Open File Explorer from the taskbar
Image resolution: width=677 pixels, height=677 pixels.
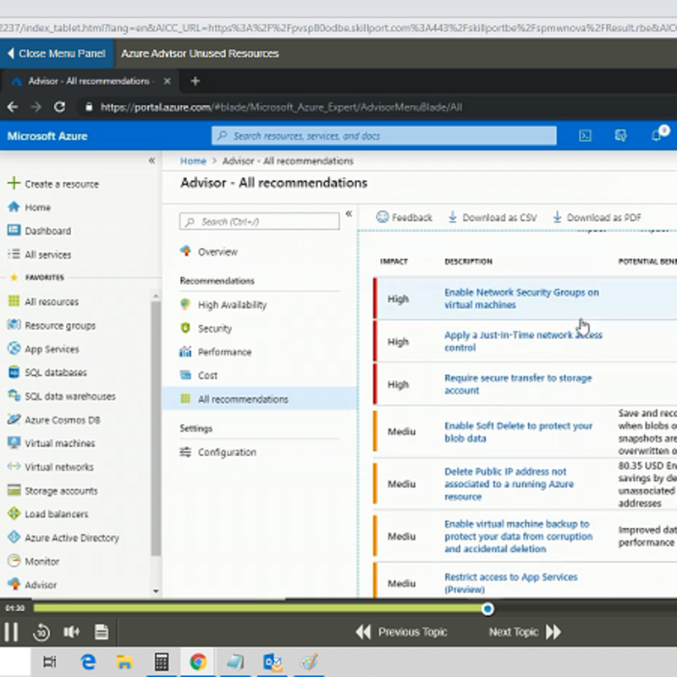[124, 662]
